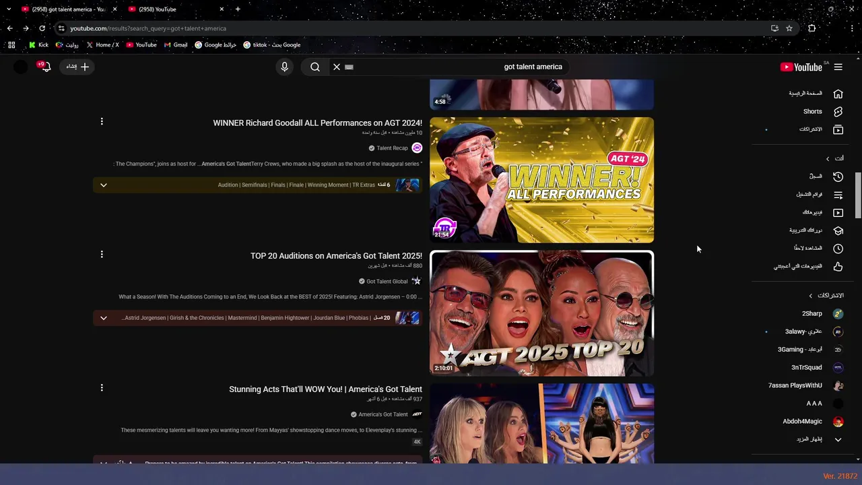Play the Stunning Acts video thumbnail
Screen dimensions: 862x485
pos(541,424)
